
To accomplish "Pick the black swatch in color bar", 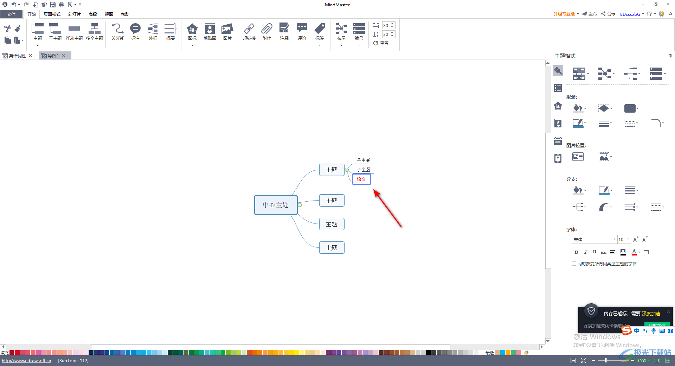I will (x=429, y=352).
